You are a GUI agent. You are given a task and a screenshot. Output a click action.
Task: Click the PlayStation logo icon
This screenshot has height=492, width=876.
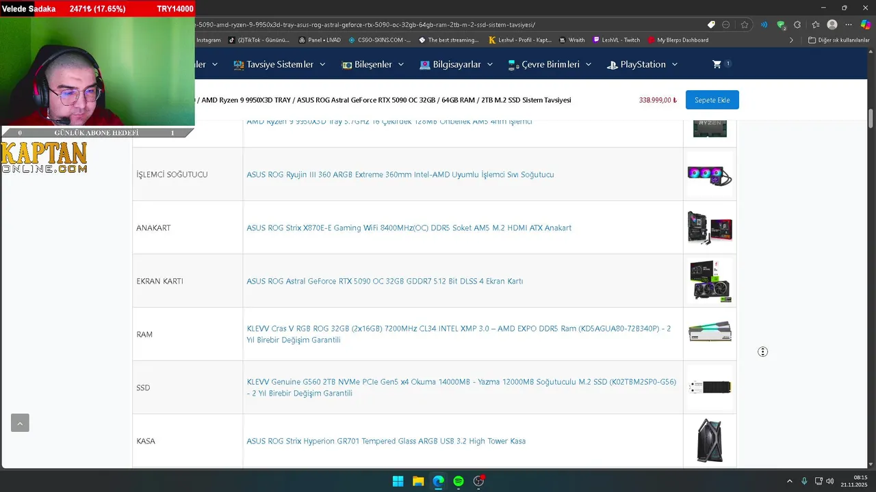(x=612, y=65)
